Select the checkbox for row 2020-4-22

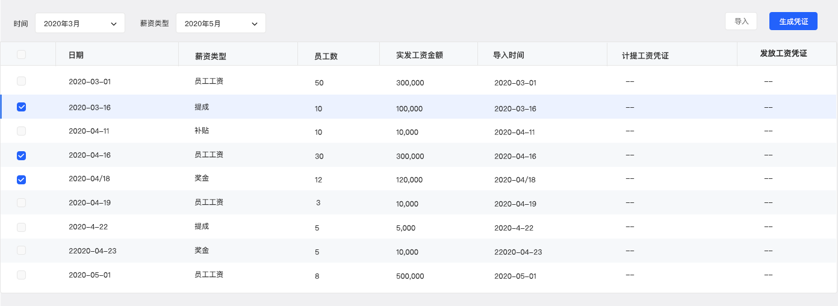(22, 227)
